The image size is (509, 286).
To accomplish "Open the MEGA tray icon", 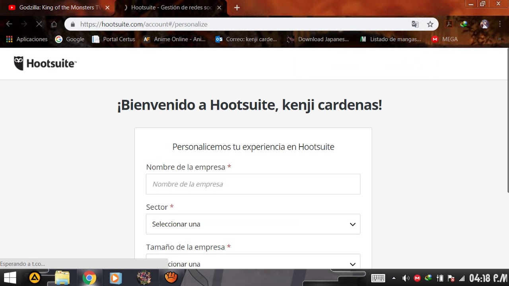I will point(417,278).
